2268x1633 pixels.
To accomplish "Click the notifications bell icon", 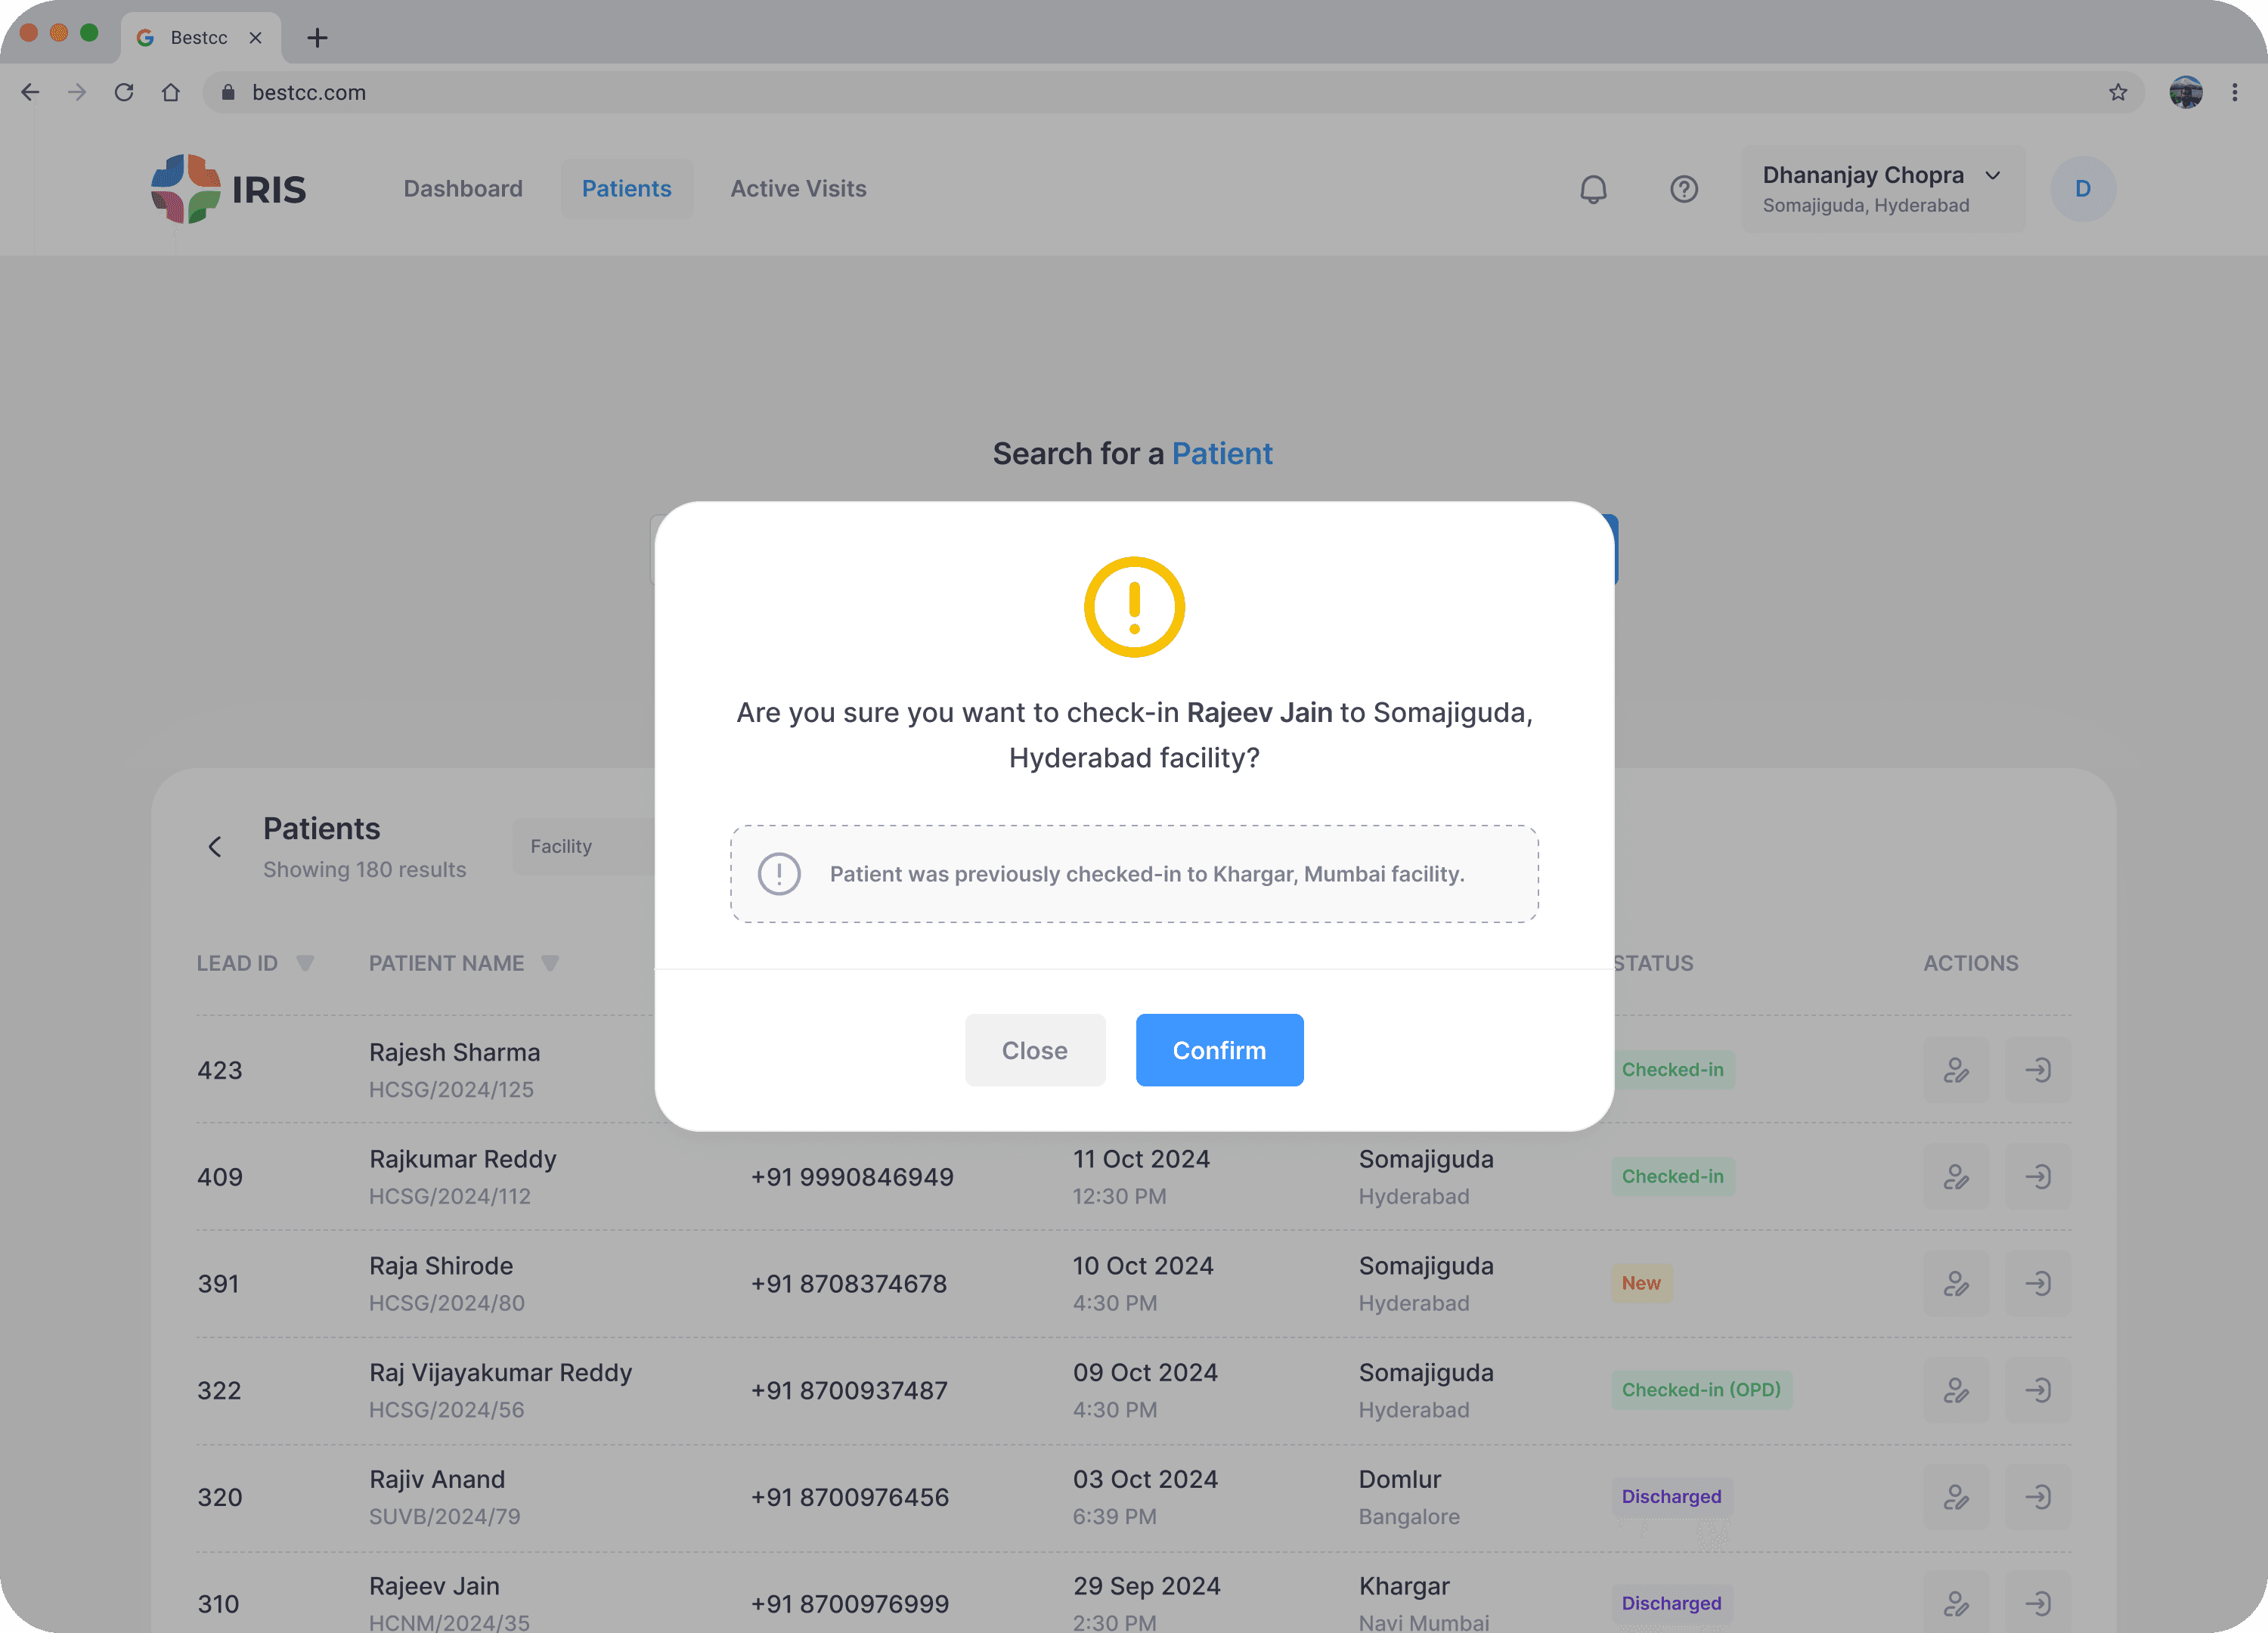I will click(x=1593, y=189).
